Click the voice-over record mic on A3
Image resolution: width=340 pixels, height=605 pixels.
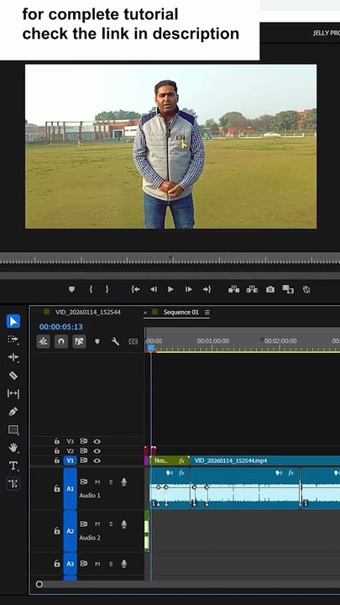coord(123,564)
